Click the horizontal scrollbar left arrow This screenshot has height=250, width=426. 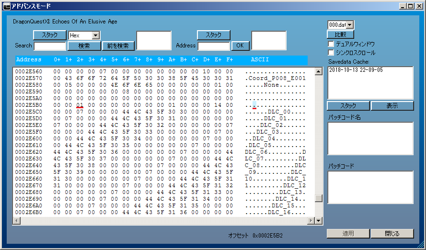pos(16,220)
